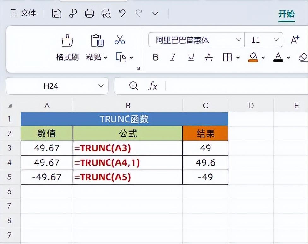Click the Copy icon

121,57
